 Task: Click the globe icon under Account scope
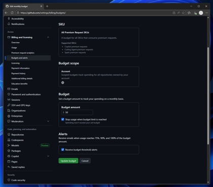coord(63,83)
